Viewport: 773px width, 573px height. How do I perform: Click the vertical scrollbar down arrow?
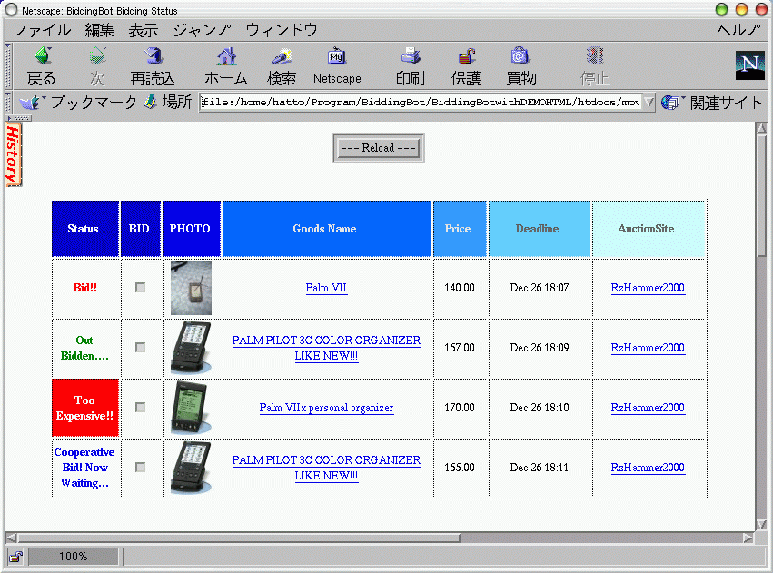coord(761,524)
